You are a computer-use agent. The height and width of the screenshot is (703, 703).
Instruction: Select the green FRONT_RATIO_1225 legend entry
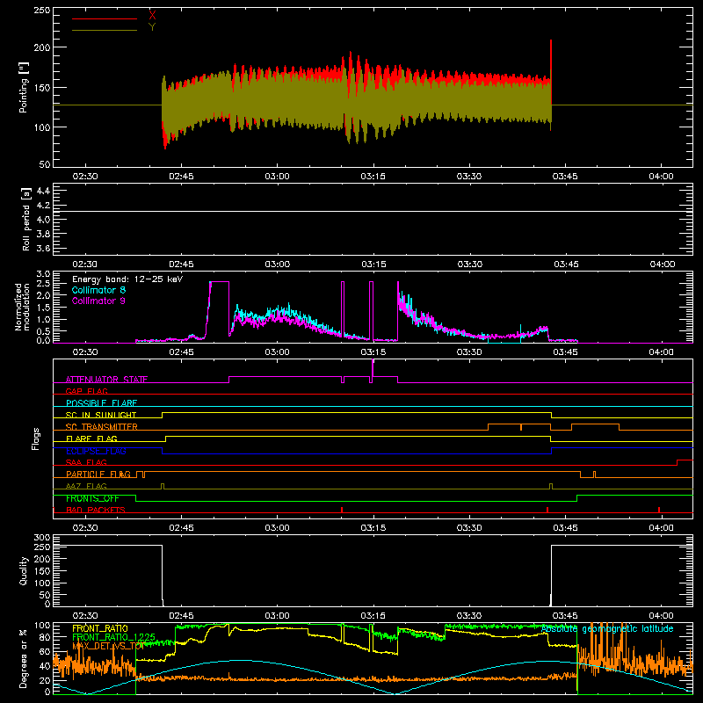coord(114,637)
